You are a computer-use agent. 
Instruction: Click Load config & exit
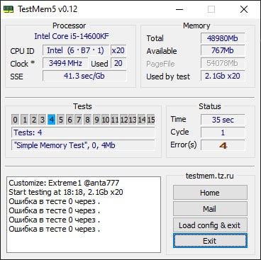coord(210,225)
